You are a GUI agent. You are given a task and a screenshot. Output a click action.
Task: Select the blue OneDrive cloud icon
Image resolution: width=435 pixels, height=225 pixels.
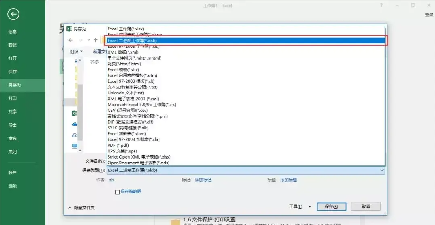click(74, 124)
